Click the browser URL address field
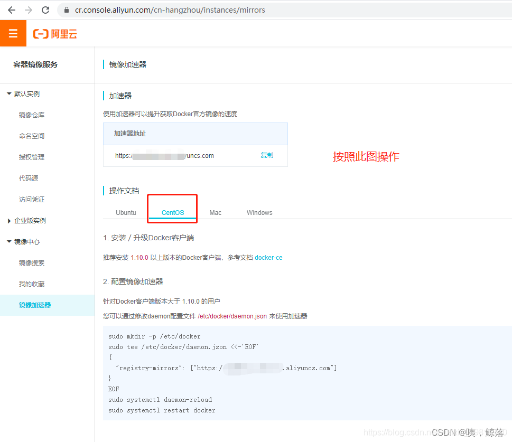The image size is (512, 442). (x=287, y=10)
